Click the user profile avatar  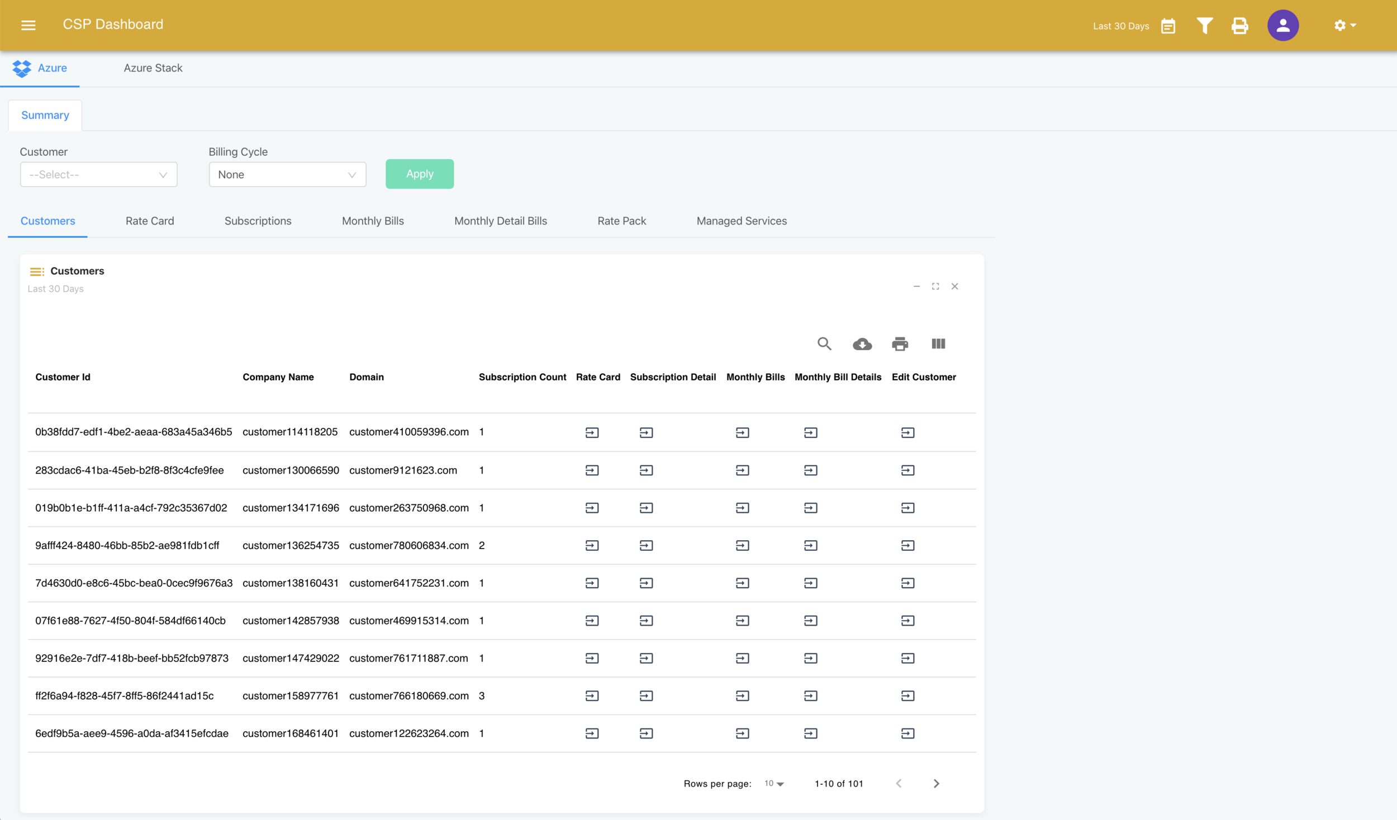(x=1282, y=26)
